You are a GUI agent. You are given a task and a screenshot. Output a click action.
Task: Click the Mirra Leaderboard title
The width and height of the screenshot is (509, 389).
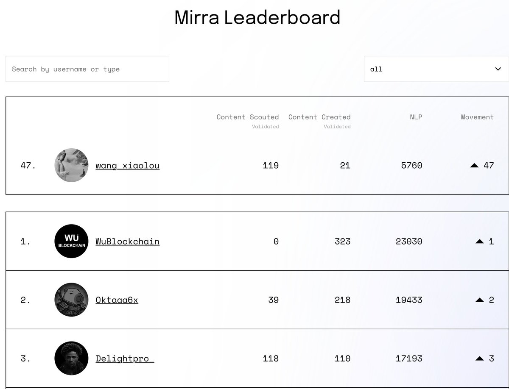click(x=257, y=17)
